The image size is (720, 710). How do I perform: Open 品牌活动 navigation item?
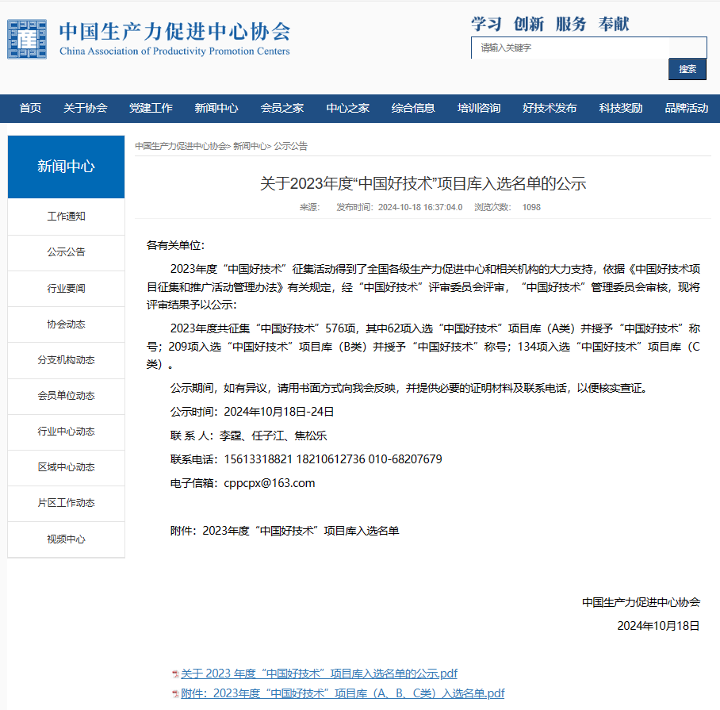pos(686,109)
